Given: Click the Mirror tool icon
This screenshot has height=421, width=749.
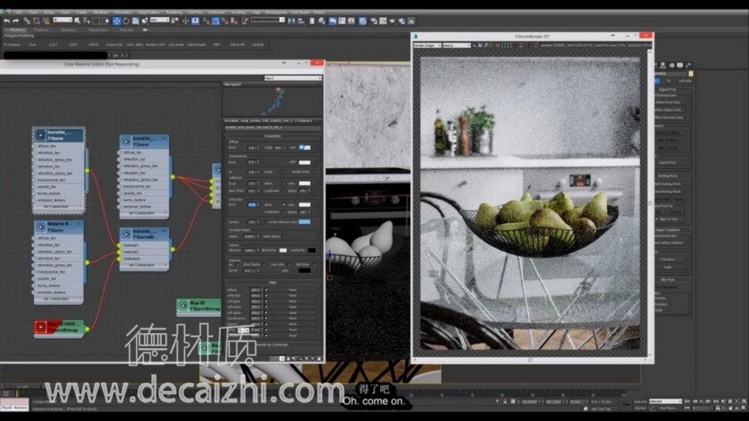Looking at the screenshot, I should 291,21.
